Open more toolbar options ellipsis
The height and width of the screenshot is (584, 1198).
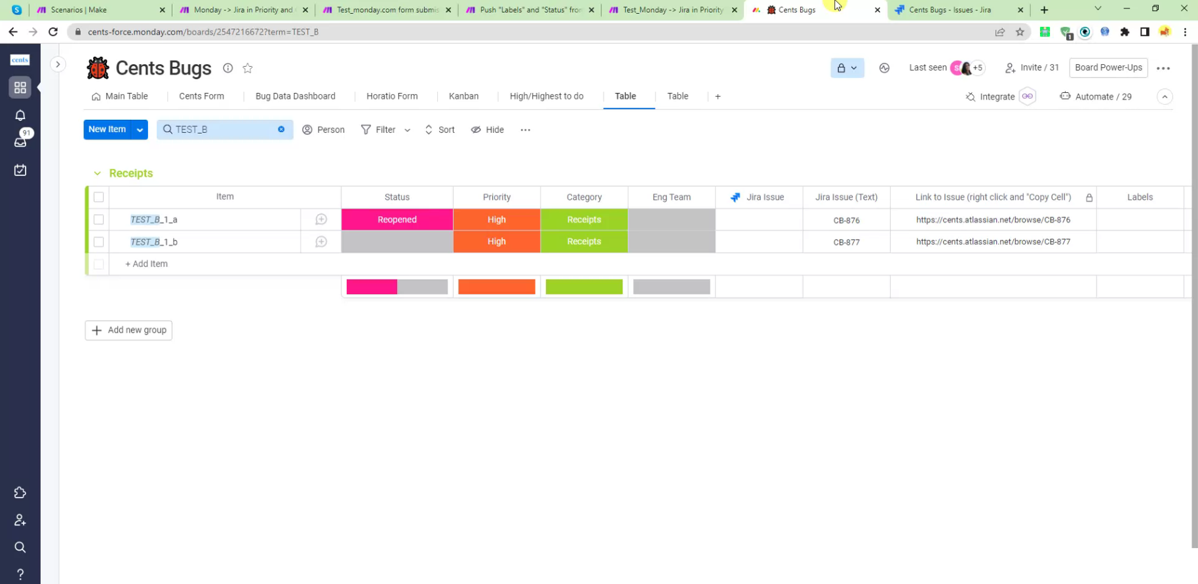click(526, 130)
